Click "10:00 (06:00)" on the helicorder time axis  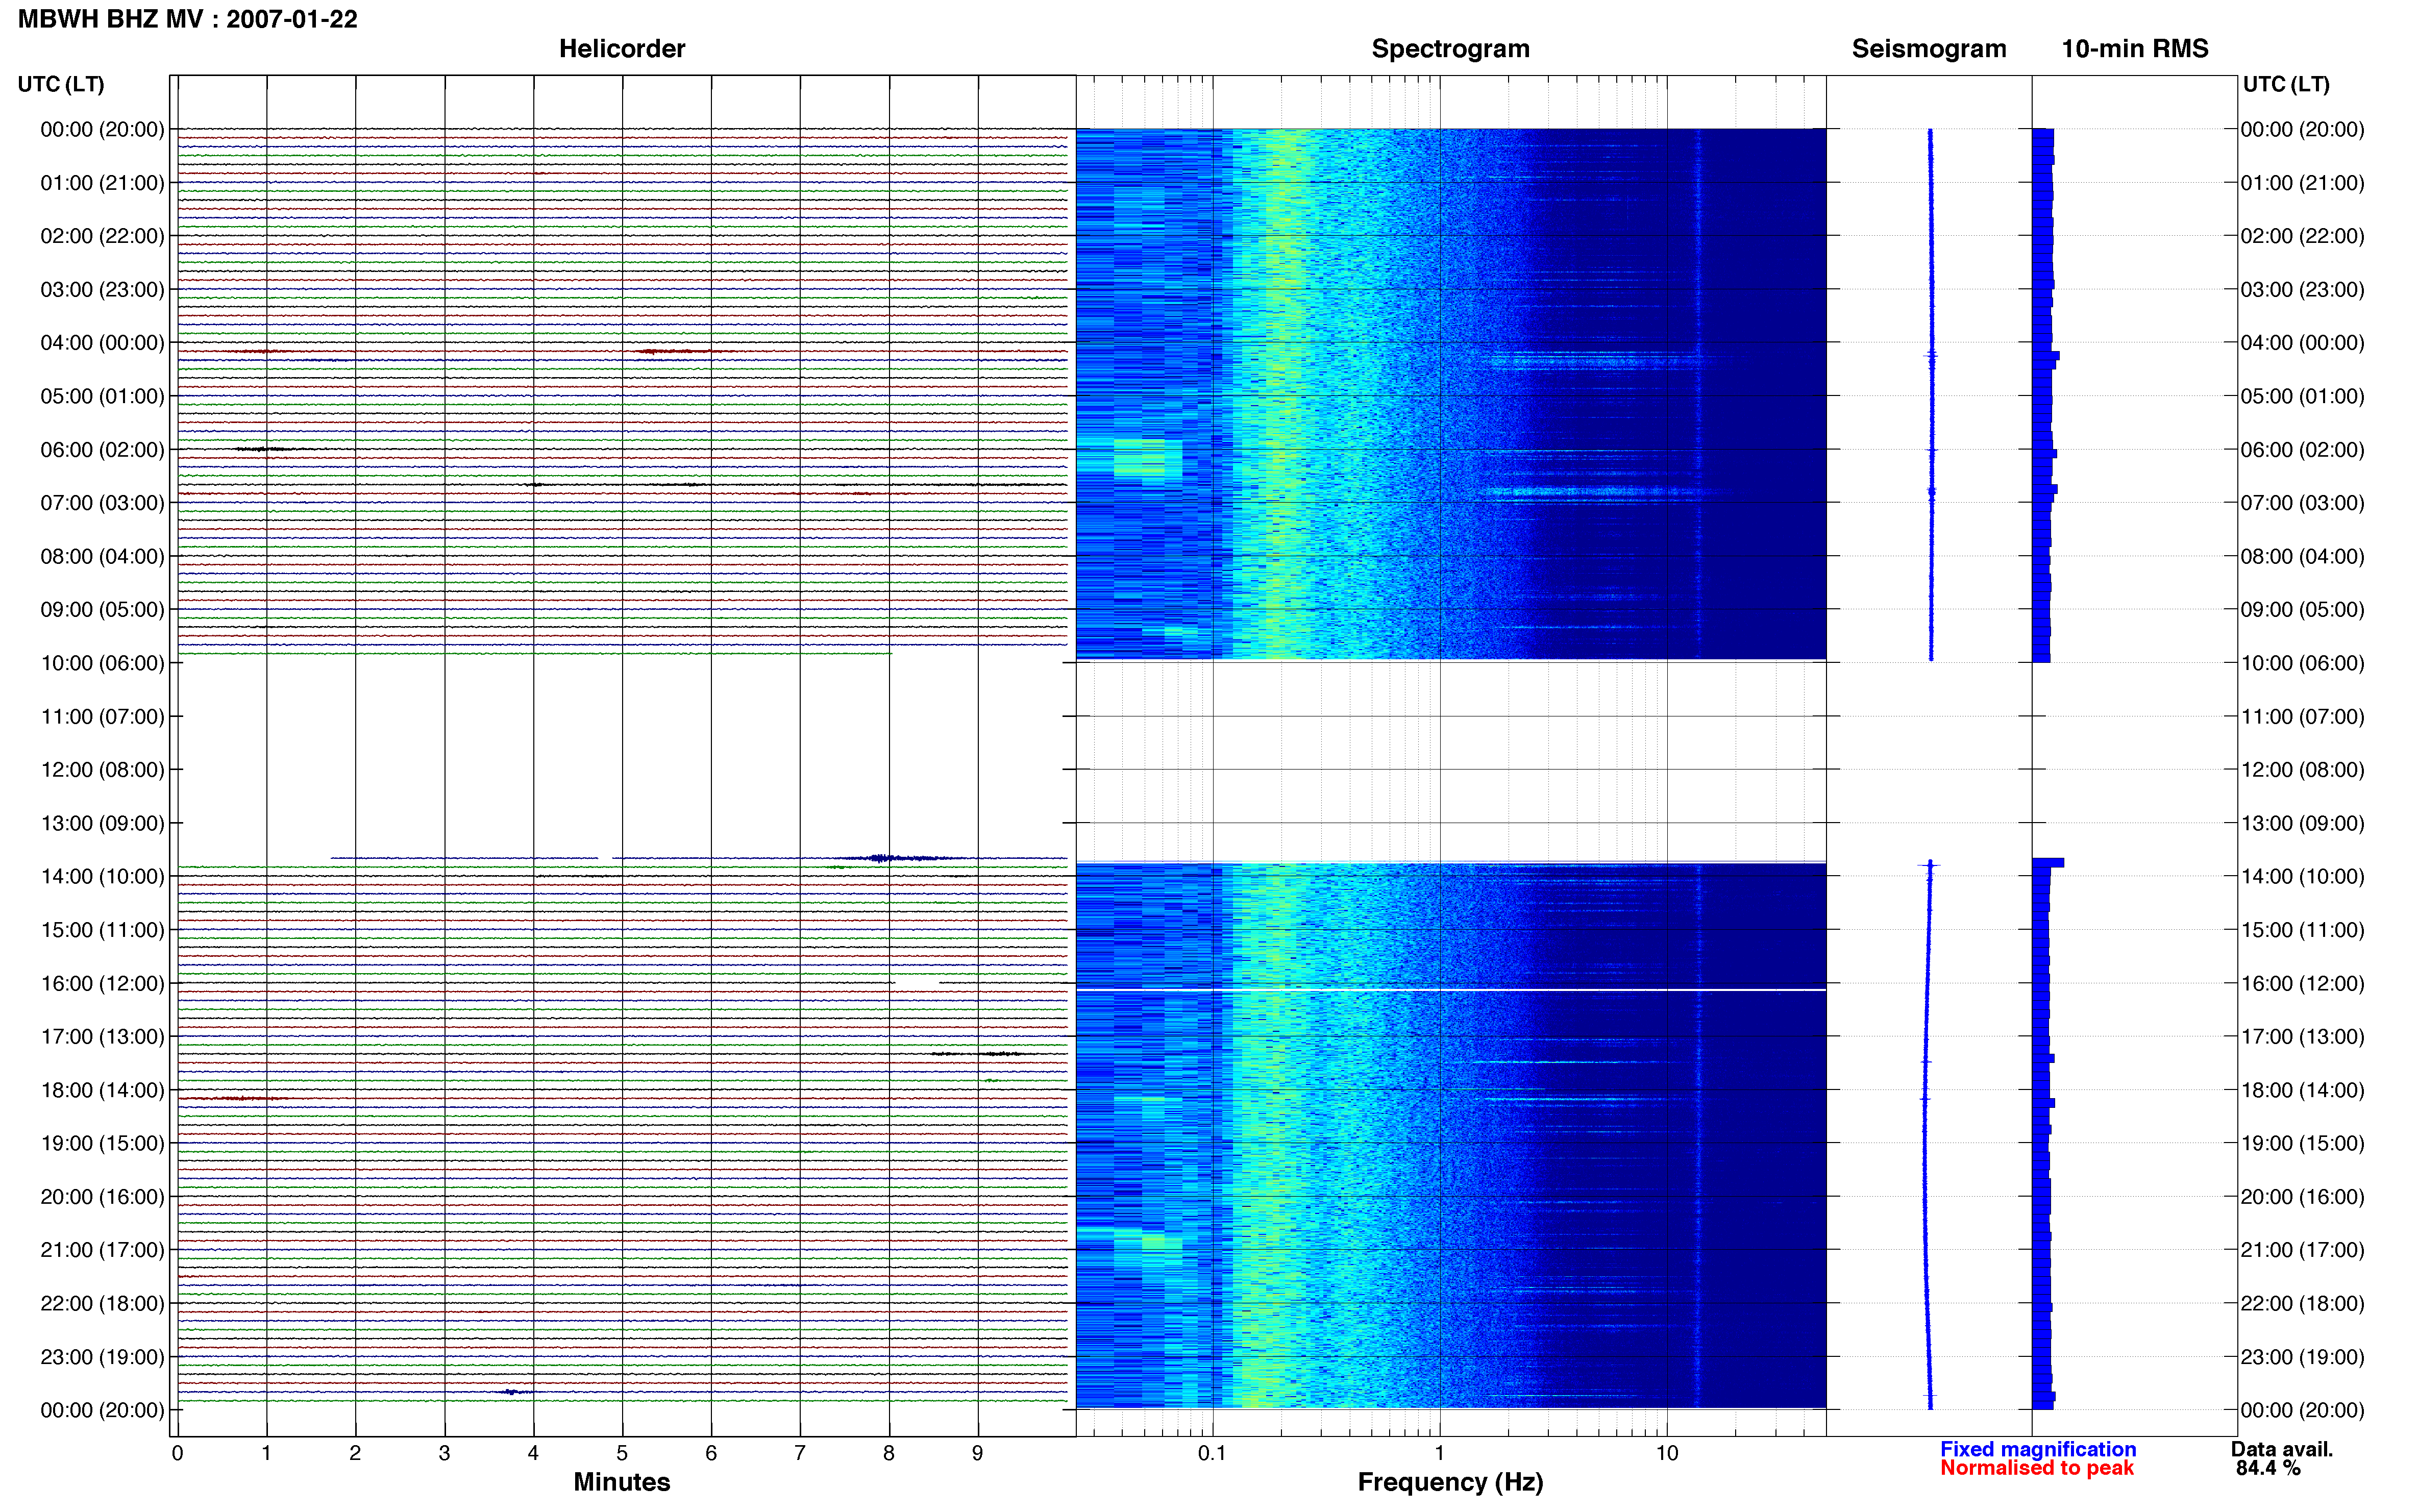(102, 663)
